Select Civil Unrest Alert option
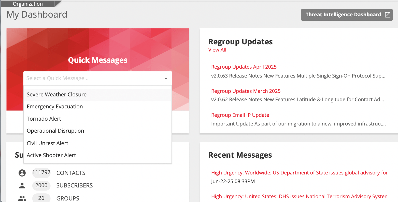 47,143
